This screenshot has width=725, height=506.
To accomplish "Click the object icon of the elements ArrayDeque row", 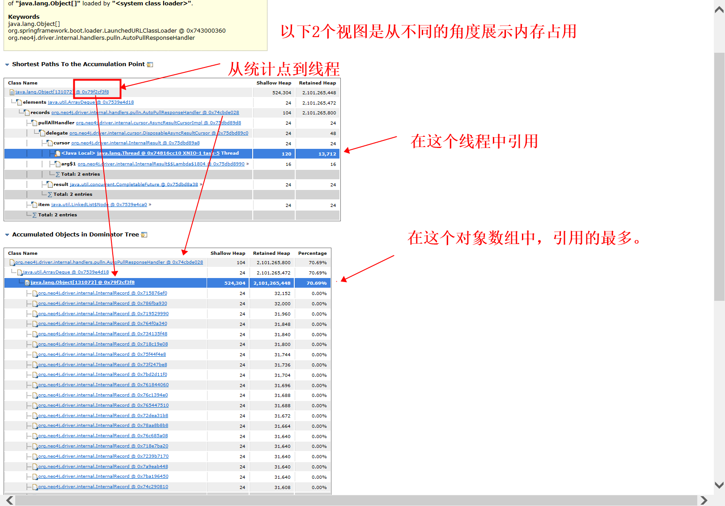I will click(x=19, y=102).
